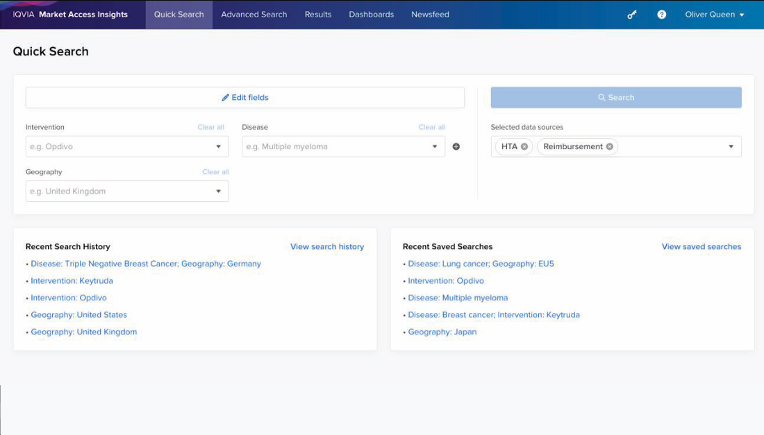Image resolution: width=764 pixels, height=435 pixels.
Task: Click the Disease input field
Action: point(344,146)
